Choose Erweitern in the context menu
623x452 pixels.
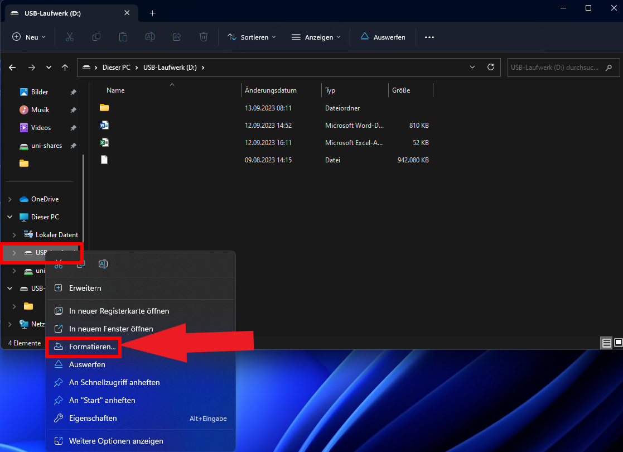pyautogui.click(x=141, y=288)
